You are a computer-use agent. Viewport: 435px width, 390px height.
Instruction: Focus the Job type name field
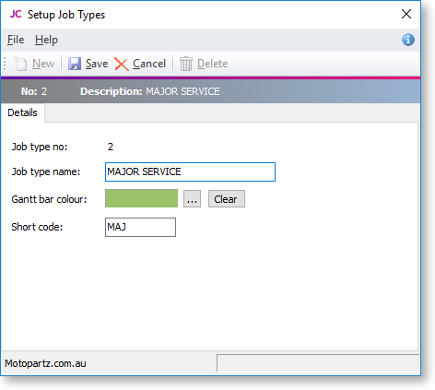click(x=190, y=171)
